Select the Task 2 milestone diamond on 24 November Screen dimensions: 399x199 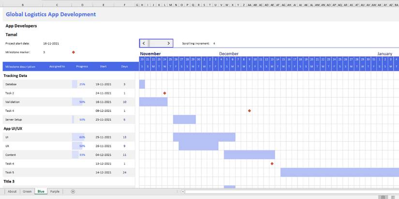click(164, 93)
